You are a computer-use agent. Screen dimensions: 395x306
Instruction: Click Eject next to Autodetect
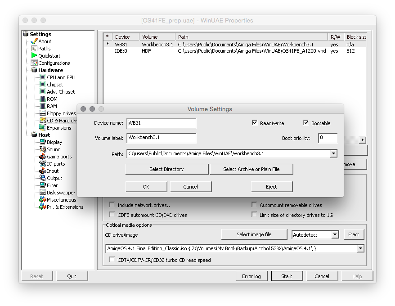click(354, 234)
